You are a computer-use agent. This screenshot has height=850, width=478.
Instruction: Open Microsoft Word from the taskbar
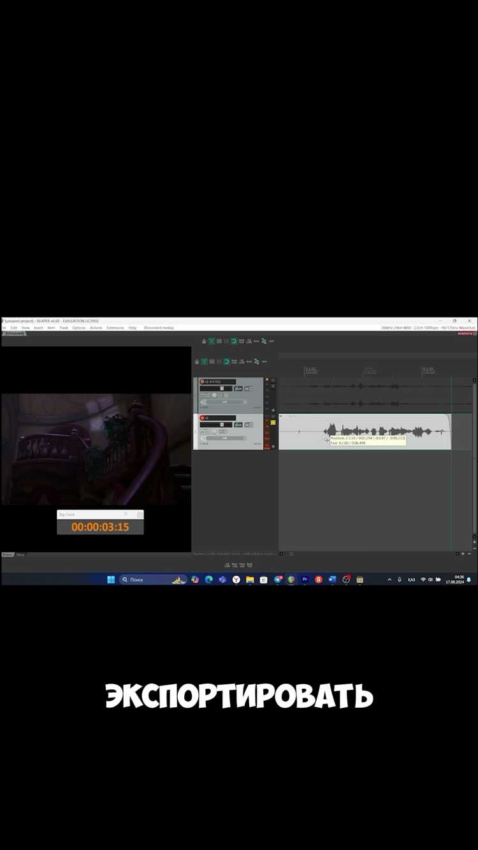(x=332, y=580)
